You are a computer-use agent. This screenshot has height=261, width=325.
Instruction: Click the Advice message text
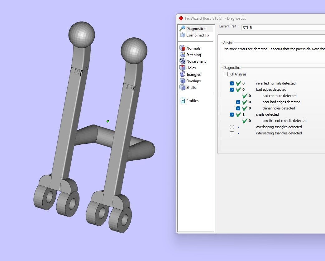[x=275, y=49]
